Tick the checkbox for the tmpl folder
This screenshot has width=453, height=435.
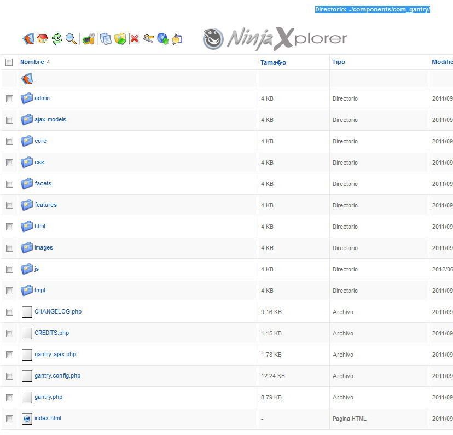click(x=9, y=291)
